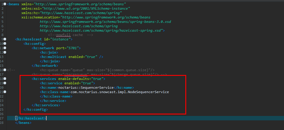The width and height of the screenshot is (284, 130).
Task: Collapse the hz:service fold marker on line 19
Action: [5, 83]
